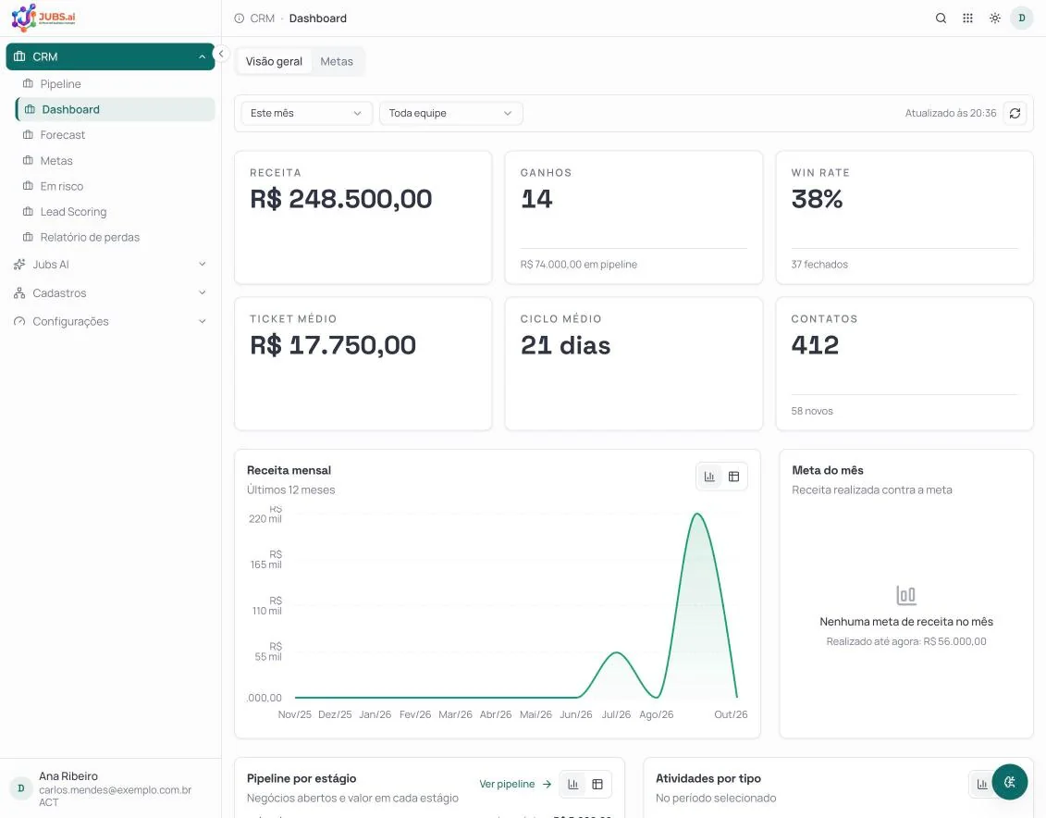Refresh dashboard data icon
This screenshot has width=1046, height=818.
[1015, 114]
